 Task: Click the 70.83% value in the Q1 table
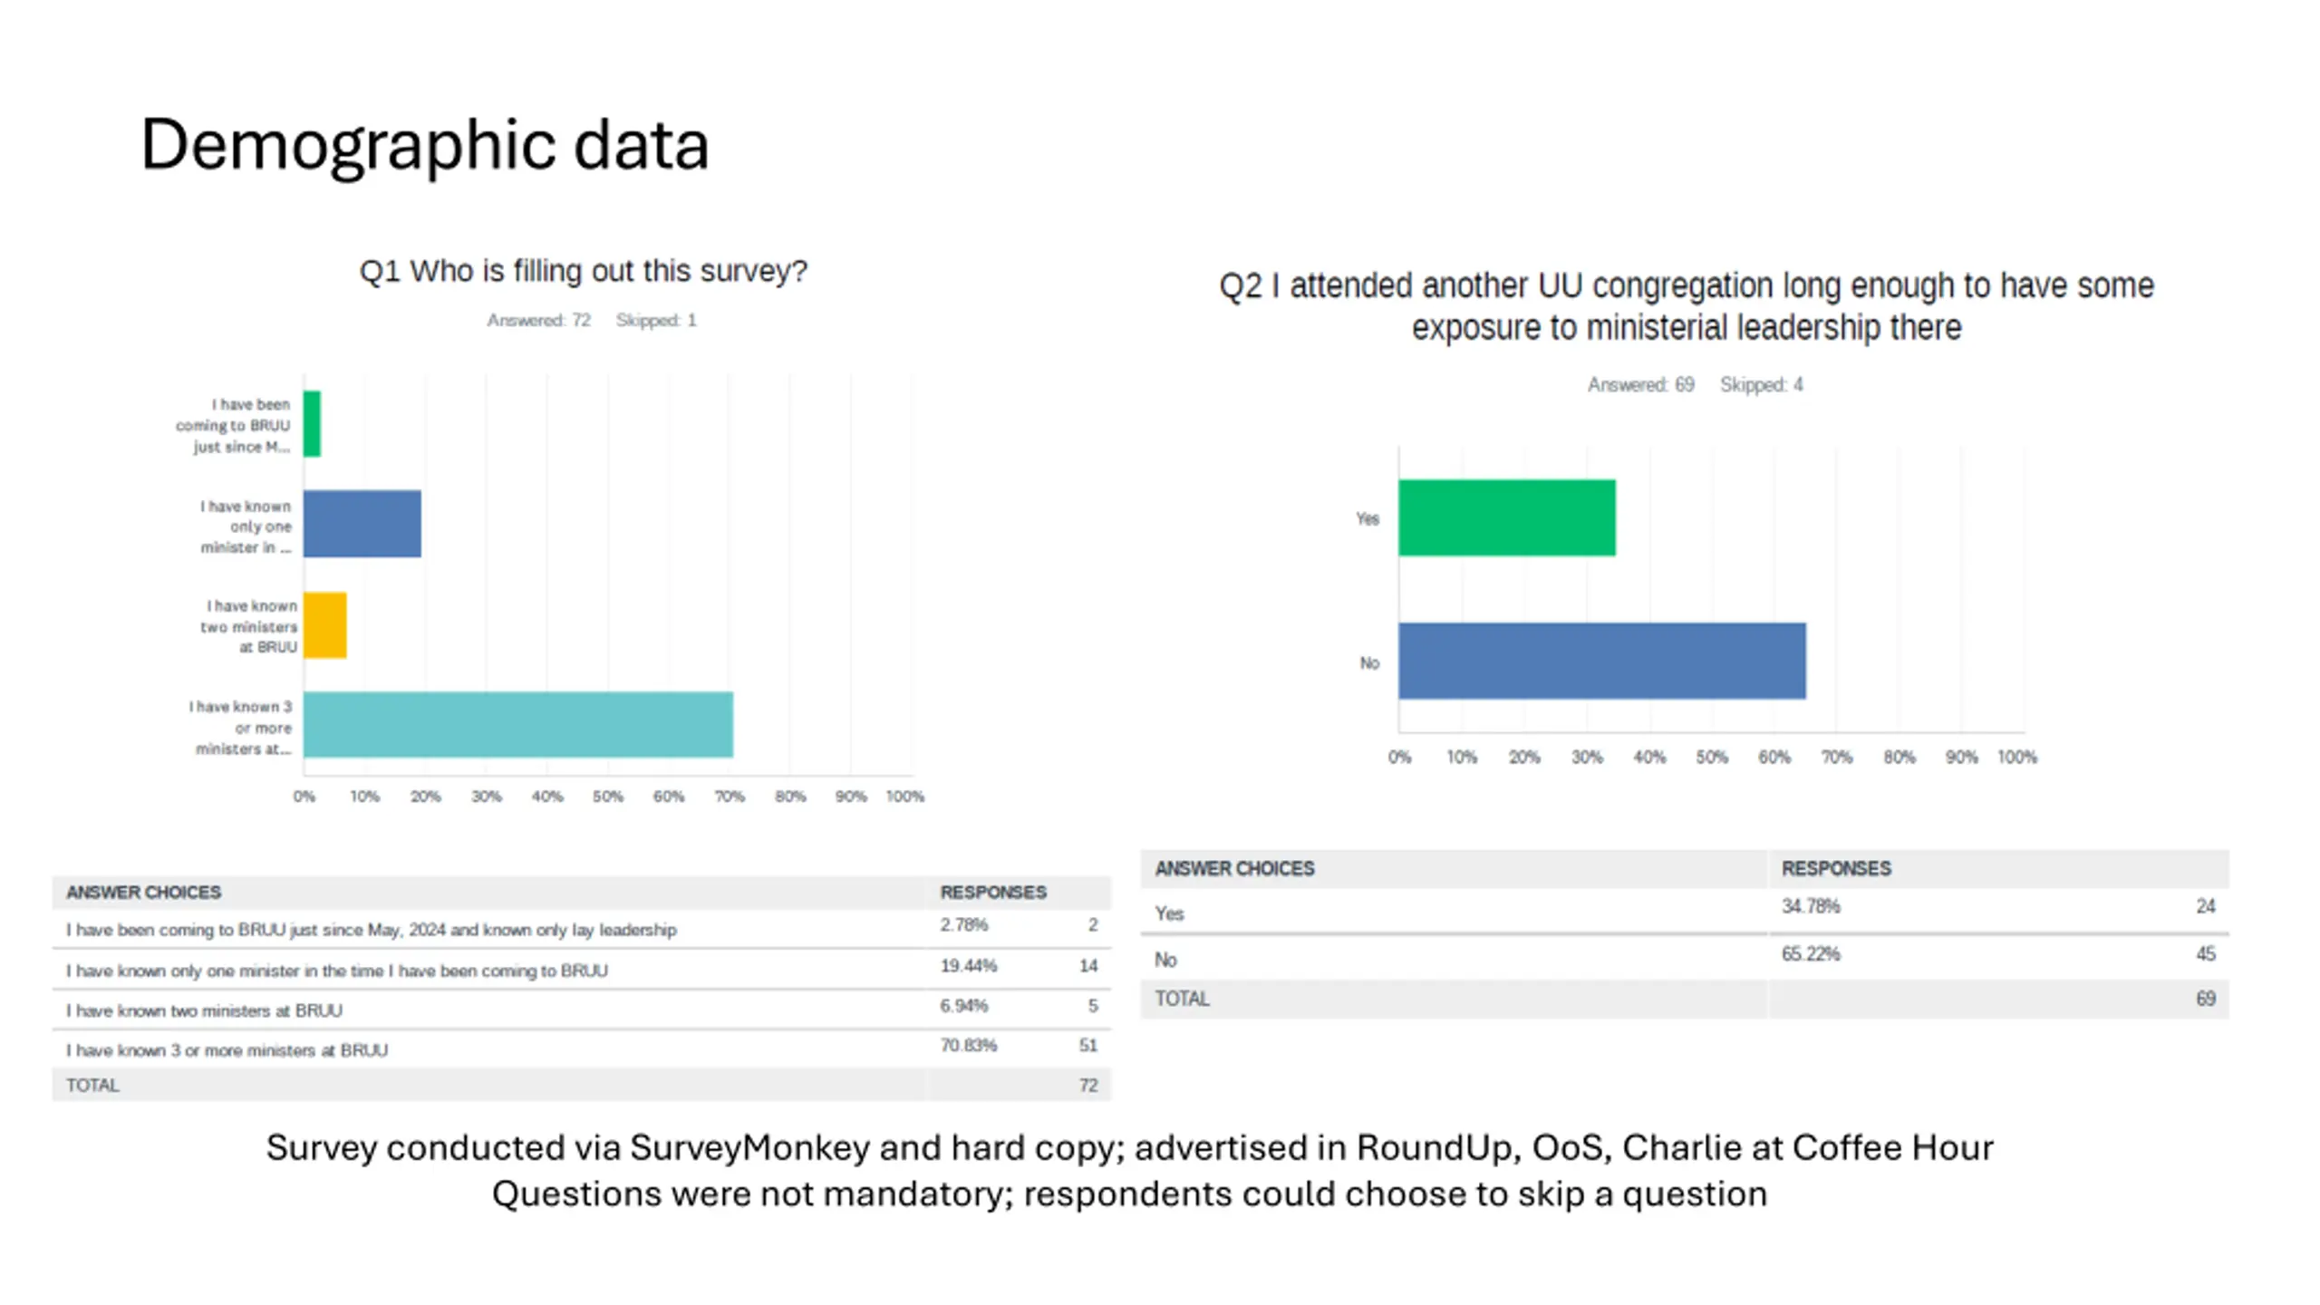[x=968, y=1046]
